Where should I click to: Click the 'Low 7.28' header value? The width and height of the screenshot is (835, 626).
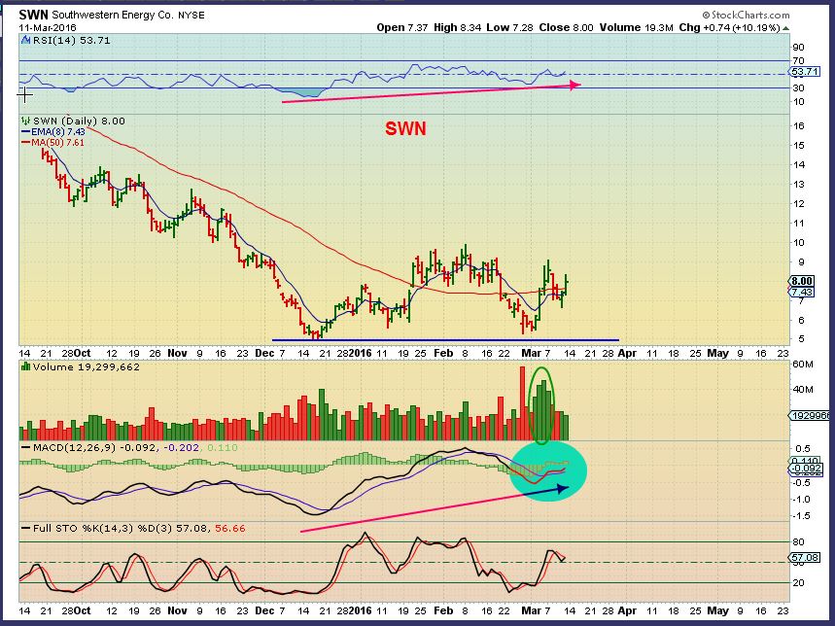click(509, 27)
